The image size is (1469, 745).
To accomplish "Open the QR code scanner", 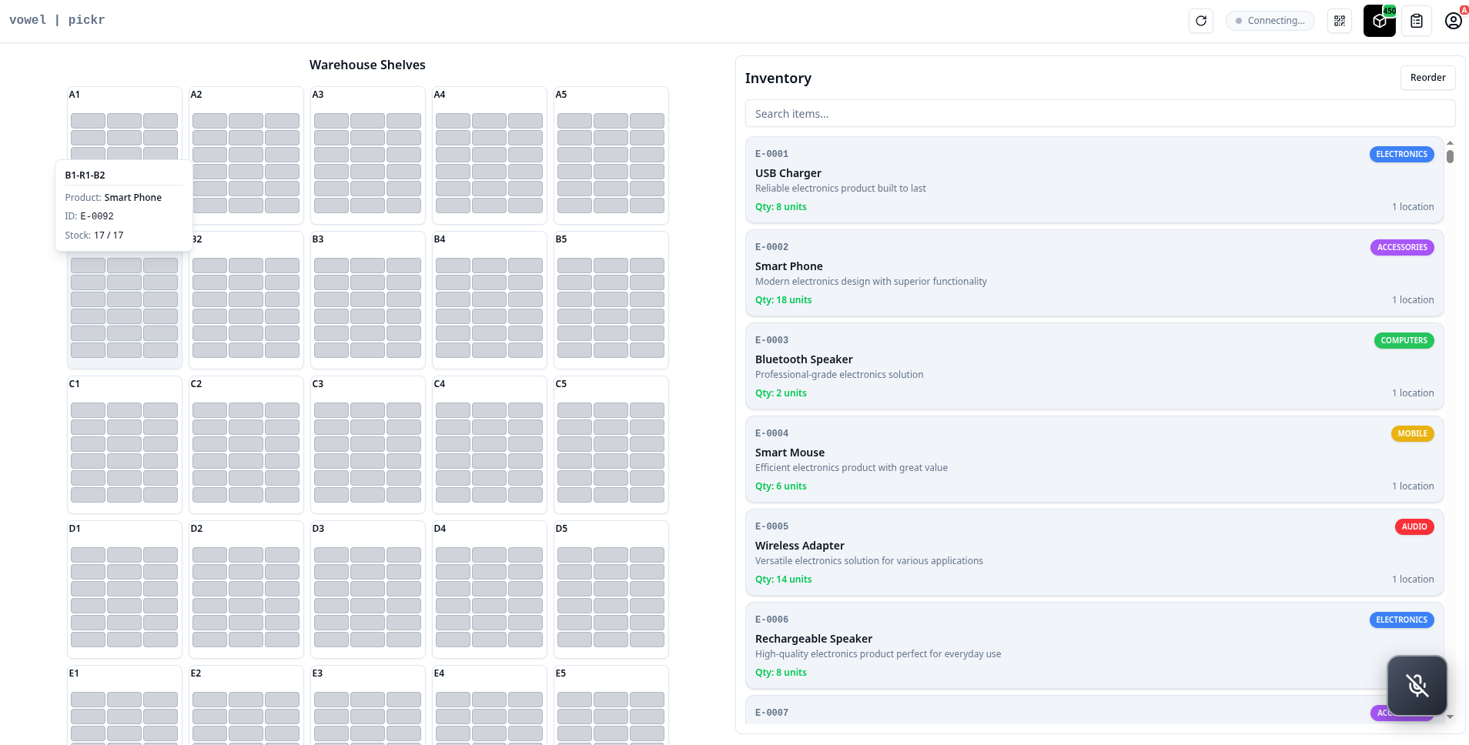I will [x=1340, y=21].
